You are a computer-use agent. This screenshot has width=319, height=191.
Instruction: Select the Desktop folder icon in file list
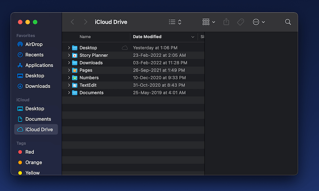(x=75, y=48)
